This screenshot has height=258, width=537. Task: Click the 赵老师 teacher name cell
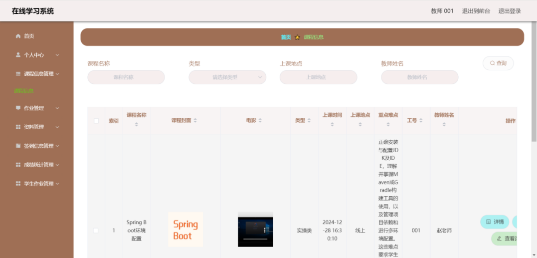point(444,231)
